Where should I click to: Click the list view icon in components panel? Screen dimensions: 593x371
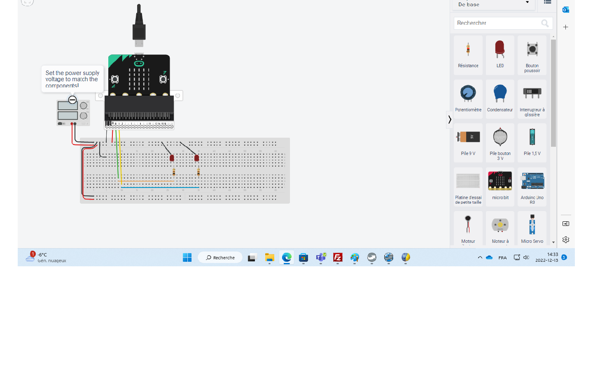tap(547, 2)
